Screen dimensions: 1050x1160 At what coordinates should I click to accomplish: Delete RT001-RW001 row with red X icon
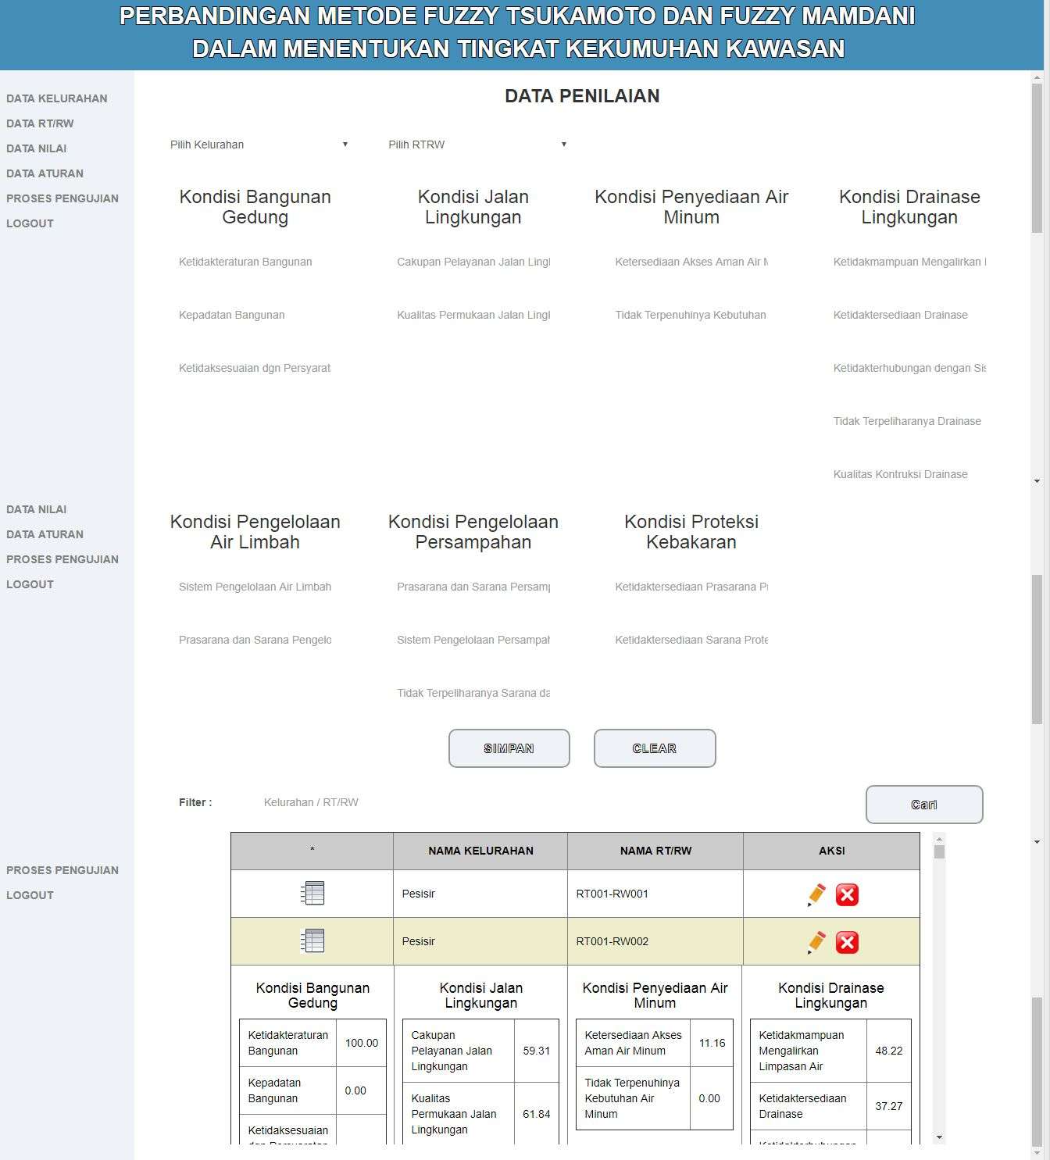(847, 894)
